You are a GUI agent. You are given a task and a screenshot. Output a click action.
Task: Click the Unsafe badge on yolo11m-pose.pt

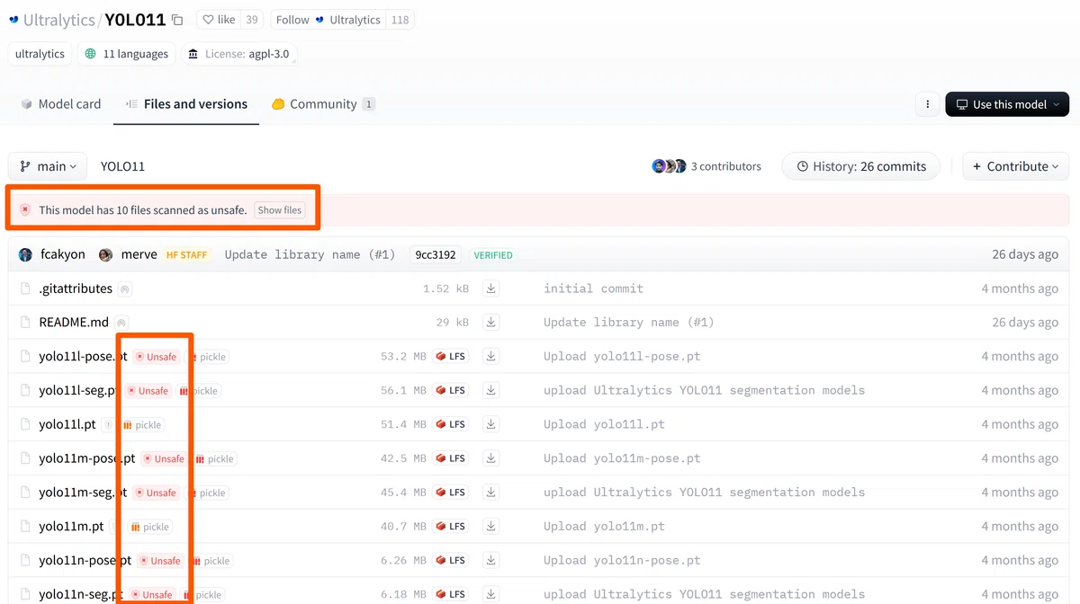point(164,458)
